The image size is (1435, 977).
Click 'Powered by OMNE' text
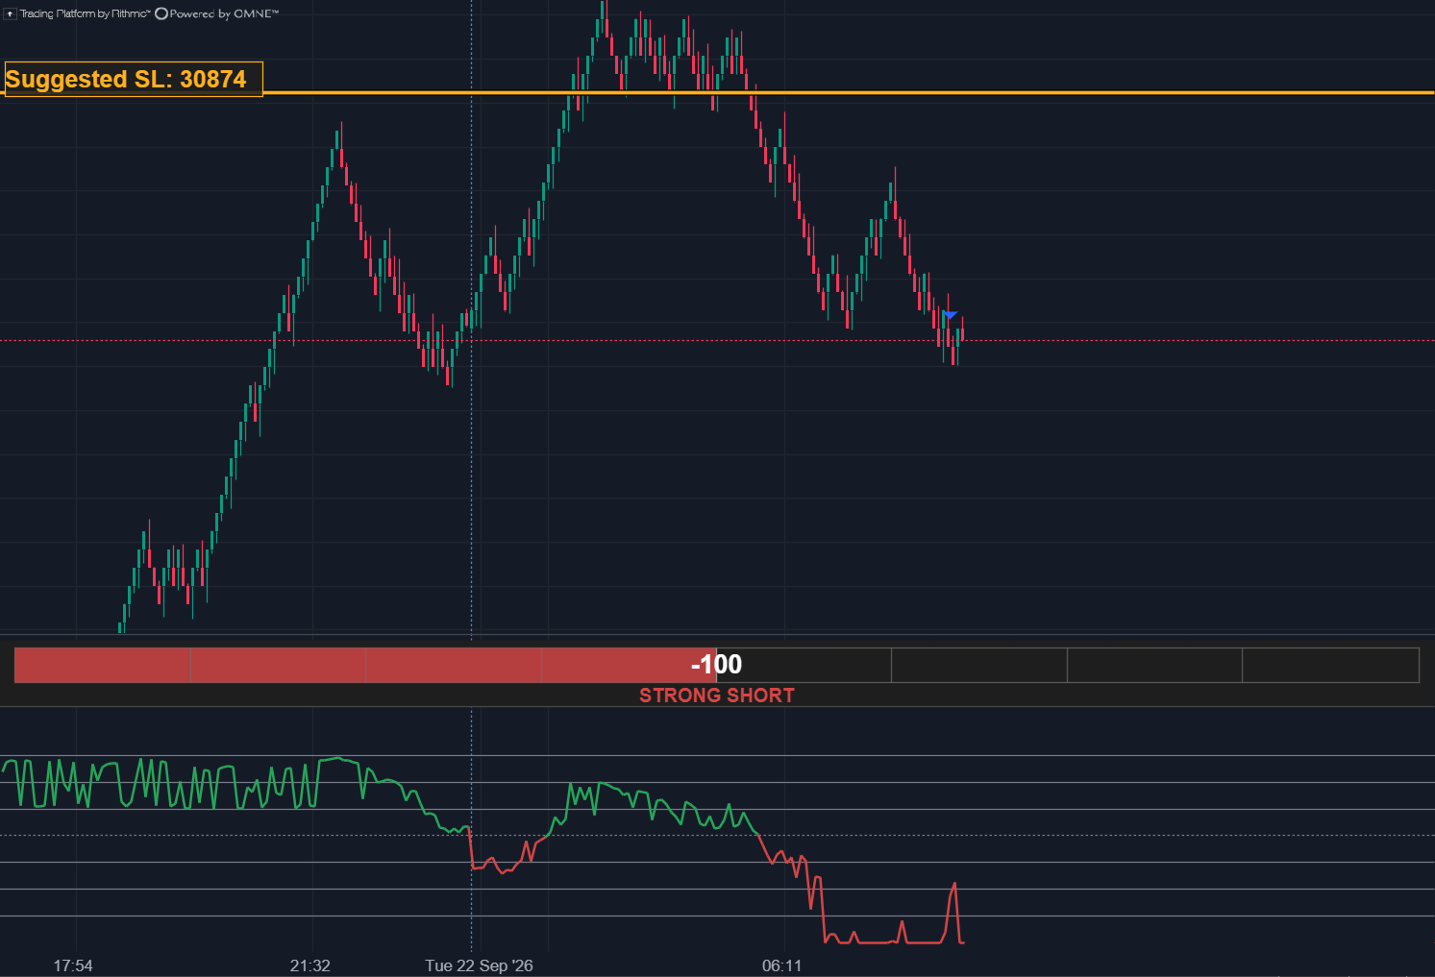(x=224, y=13)
